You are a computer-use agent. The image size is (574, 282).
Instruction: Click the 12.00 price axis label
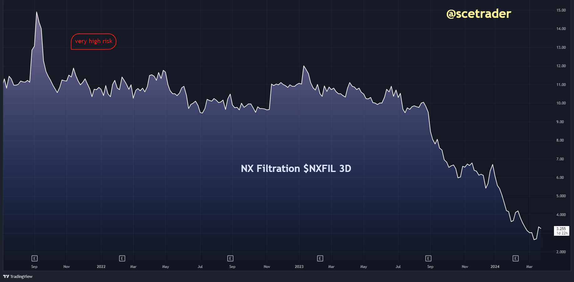click(x=561, y=66)
